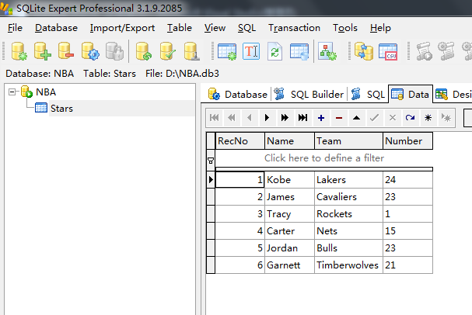Select the Jordan name cell
Image resolution: width=472 pixels, height=315 pixels.
tap(289, 248)
